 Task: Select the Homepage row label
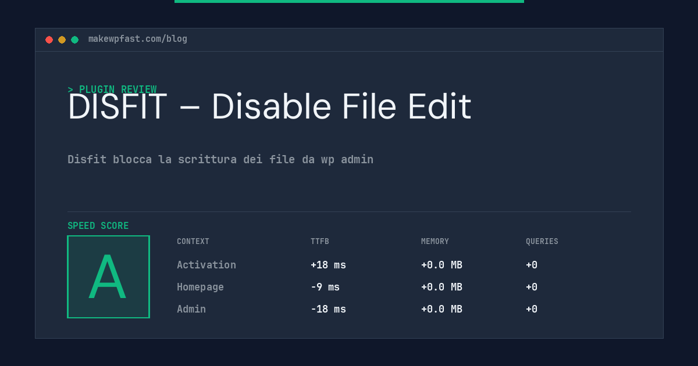(x=200, y=287)
